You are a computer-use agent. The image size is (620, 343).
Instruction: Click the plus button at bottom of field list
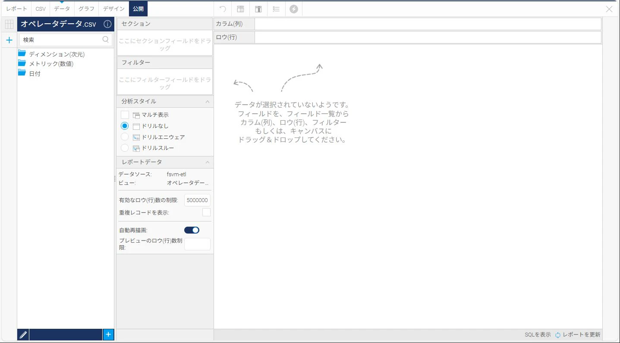tap(108, 334)
